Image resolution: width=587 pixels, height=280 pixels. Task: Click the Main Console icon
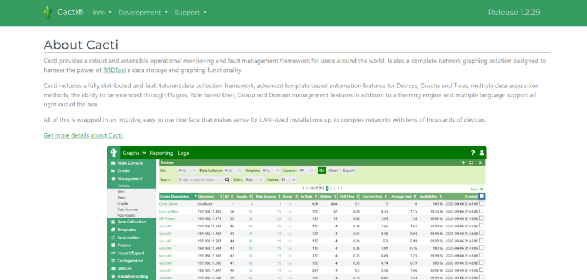(x=113, y=163)
